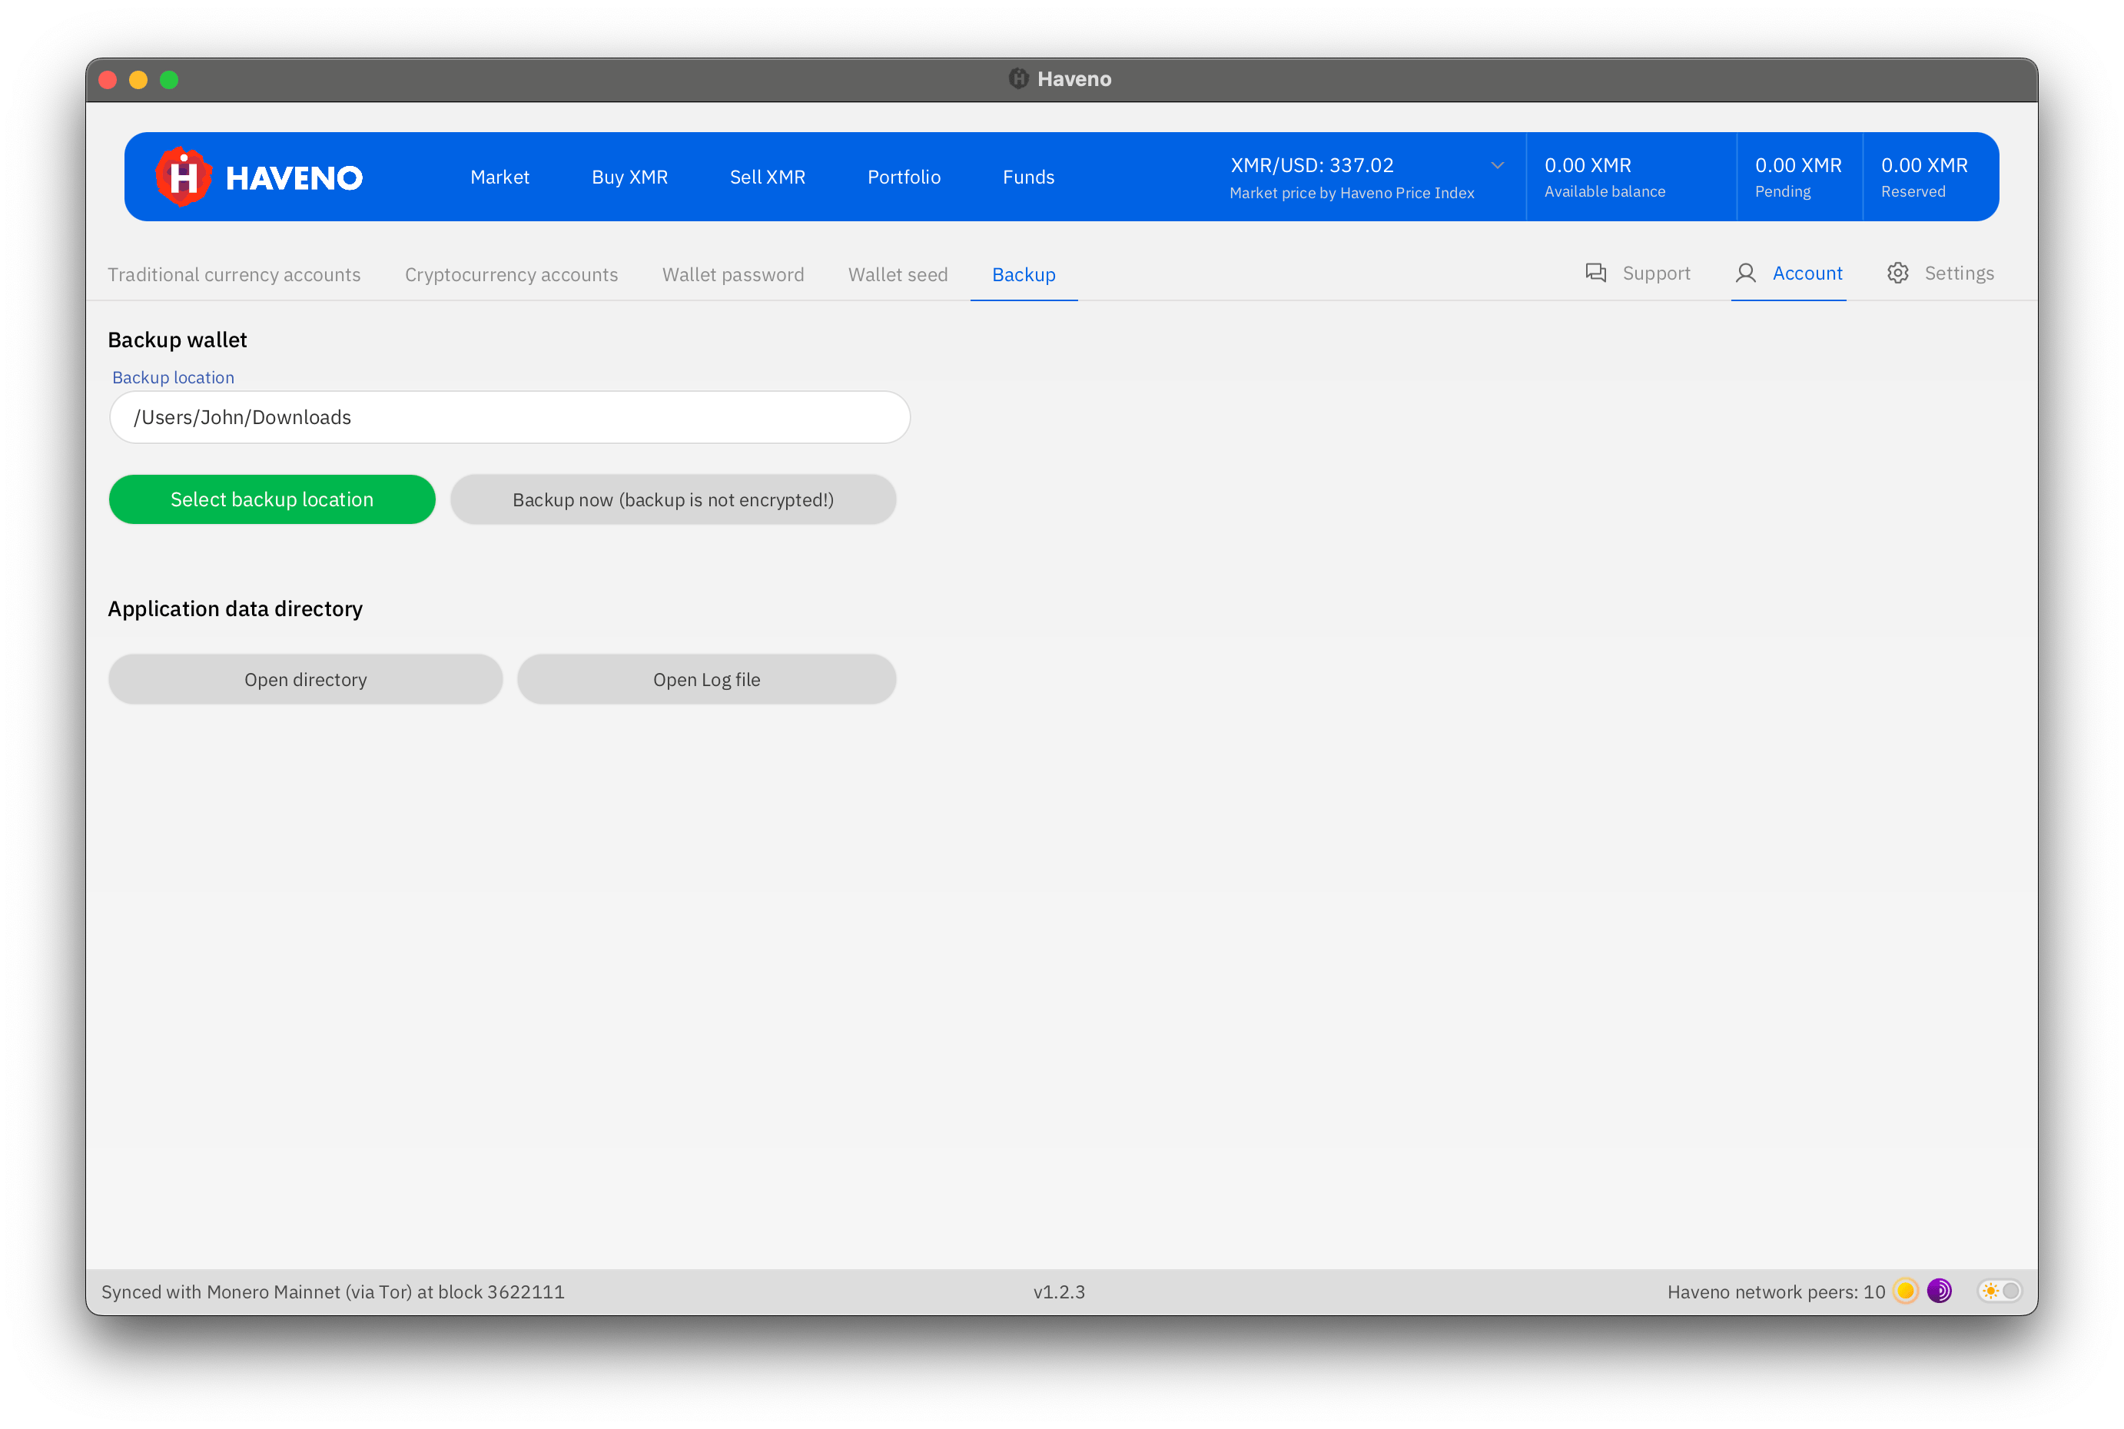Click the Haveno title bar icon

pyautogui.click(x=1018, y=78)
